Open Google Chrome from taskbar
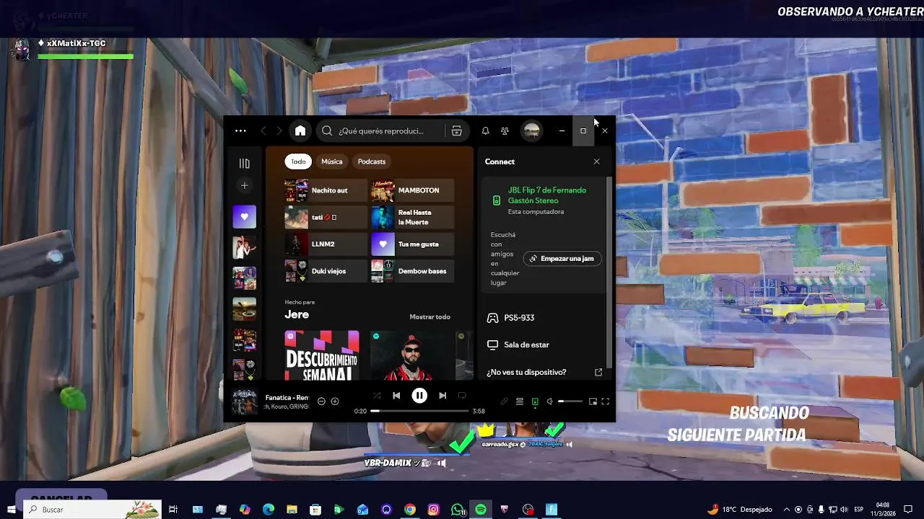 410,510
